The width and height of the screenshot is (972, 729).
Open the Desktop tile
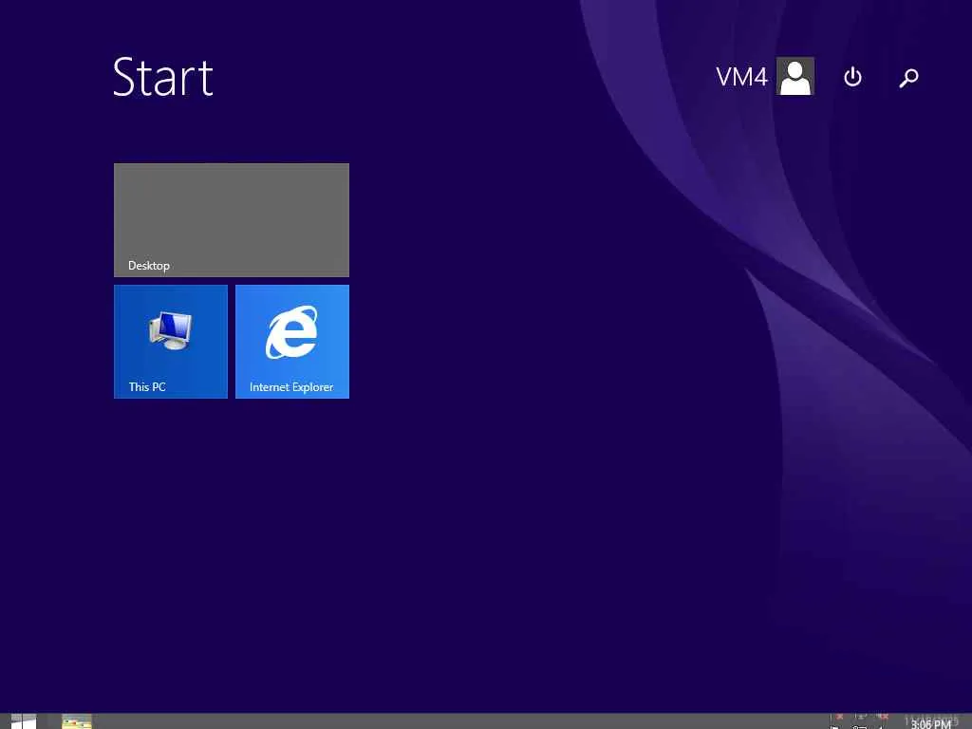point(232,220)
